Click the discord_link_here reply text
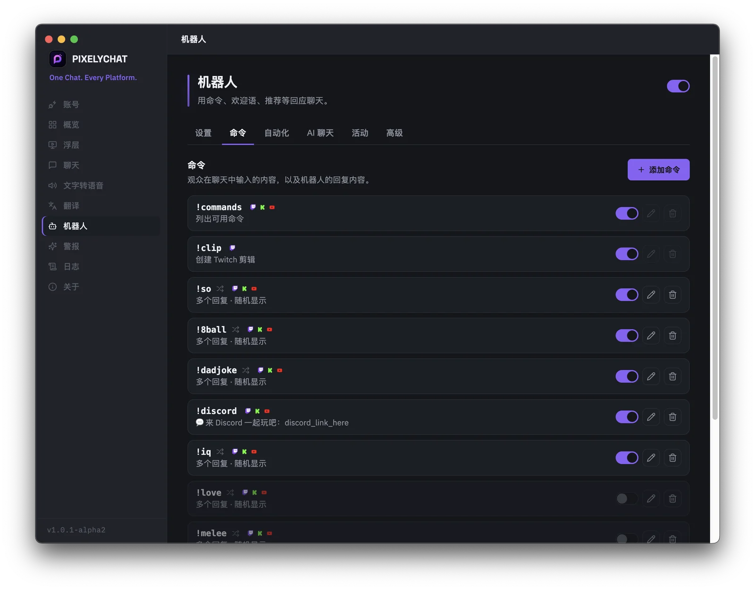 [317, 423]
